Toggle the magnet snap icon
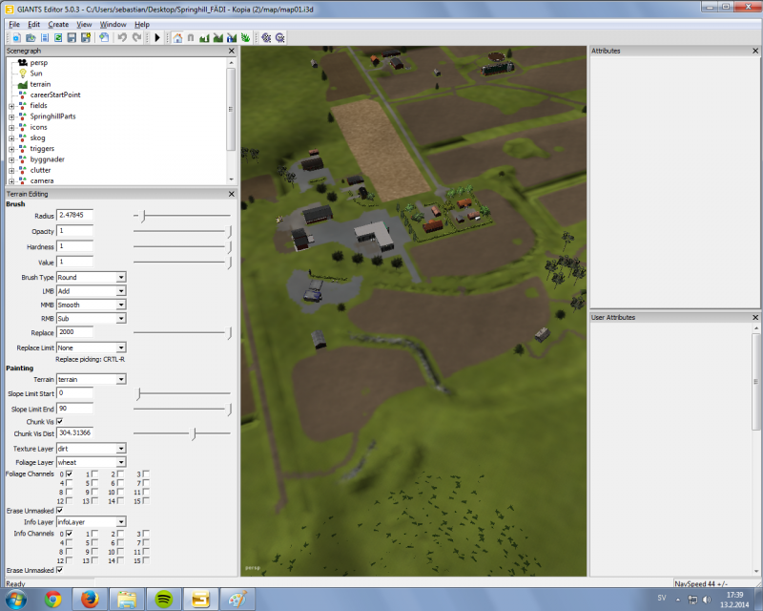 click(x=191, y=37)
